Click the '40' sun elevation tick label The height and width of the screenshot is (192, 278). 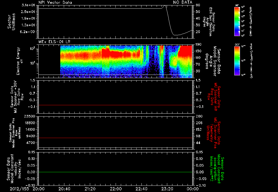click(198, 18)
